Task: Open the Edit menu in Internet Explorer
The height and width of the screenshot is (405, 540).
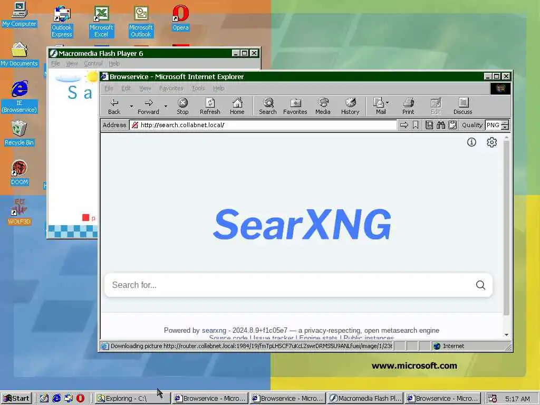Action: pos(126,88)
